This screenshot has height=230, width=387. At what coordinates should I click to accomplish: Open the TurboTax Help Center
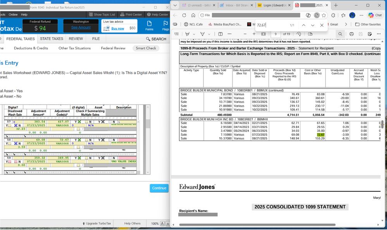click(x=157, y=15)
